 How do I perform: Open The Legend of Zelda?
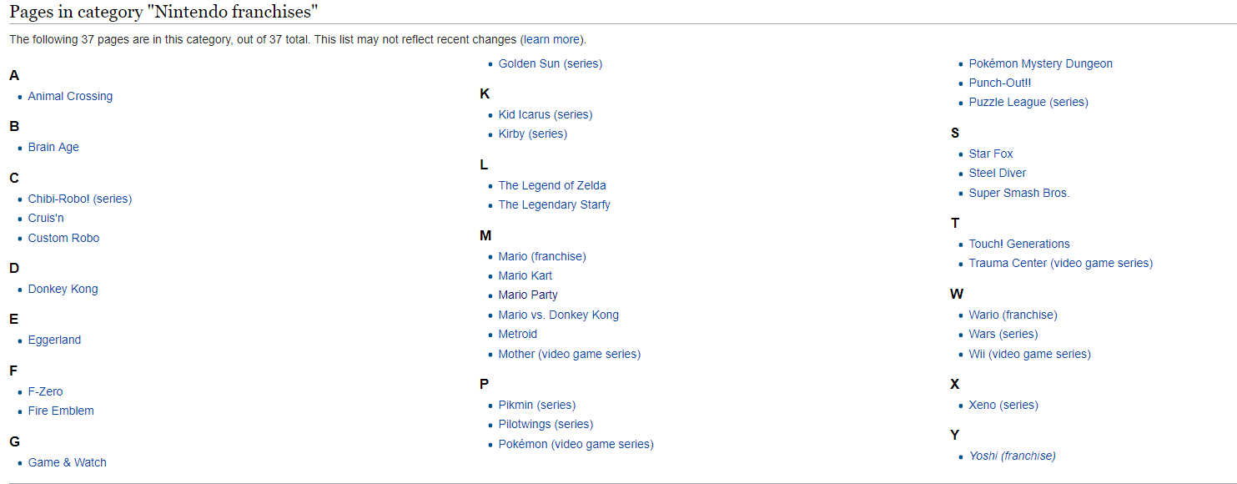pyautogui.click(x=552, y=185)
